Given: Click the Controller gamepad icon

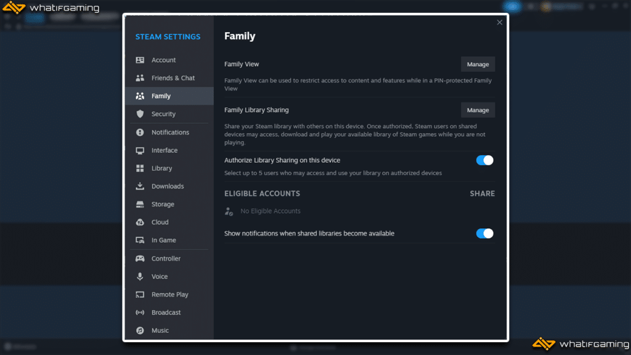Looking at the screenshot, I should coord(140,259).
